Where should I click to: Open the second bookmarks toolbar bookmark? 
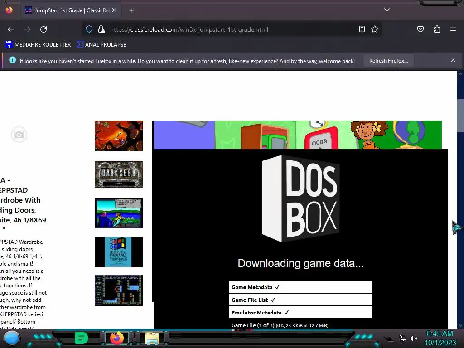click(101, 45)
